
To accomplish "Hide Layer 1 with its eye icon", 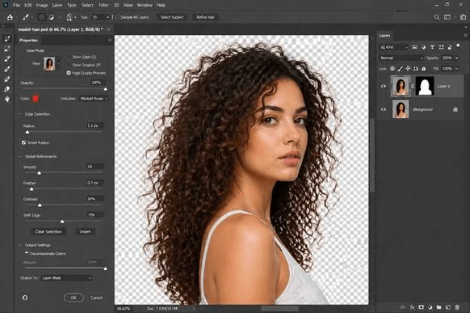I will coord(383,86).
